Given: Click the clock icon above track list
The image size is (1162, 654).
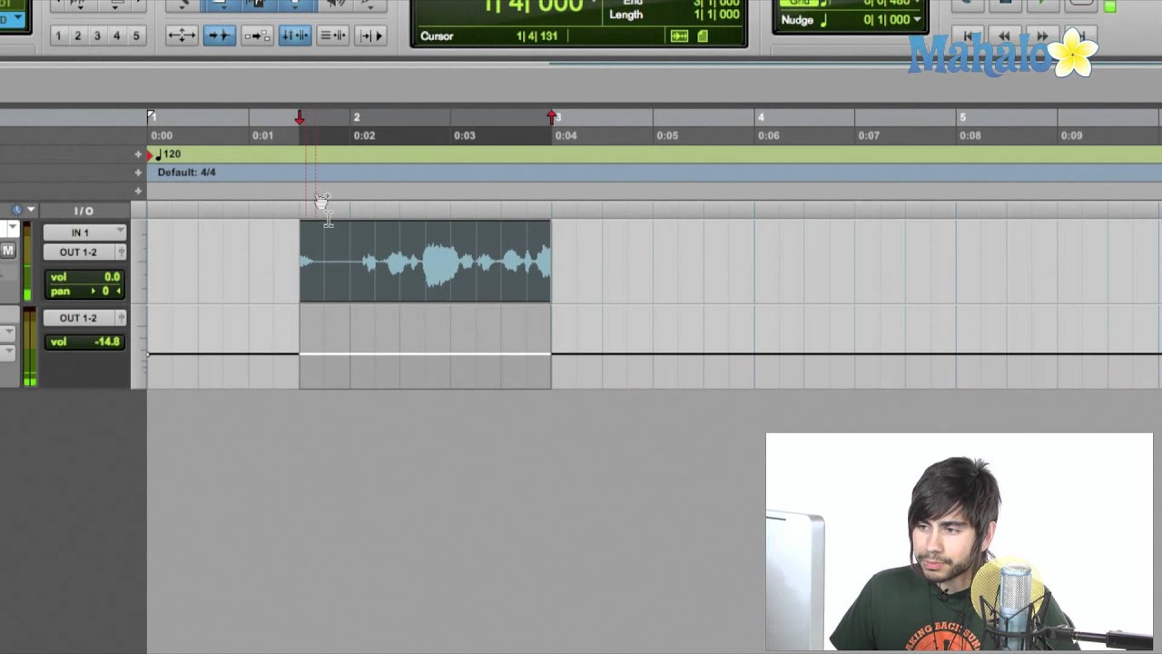Looking at the screenshot, I should tap(16, 210).
